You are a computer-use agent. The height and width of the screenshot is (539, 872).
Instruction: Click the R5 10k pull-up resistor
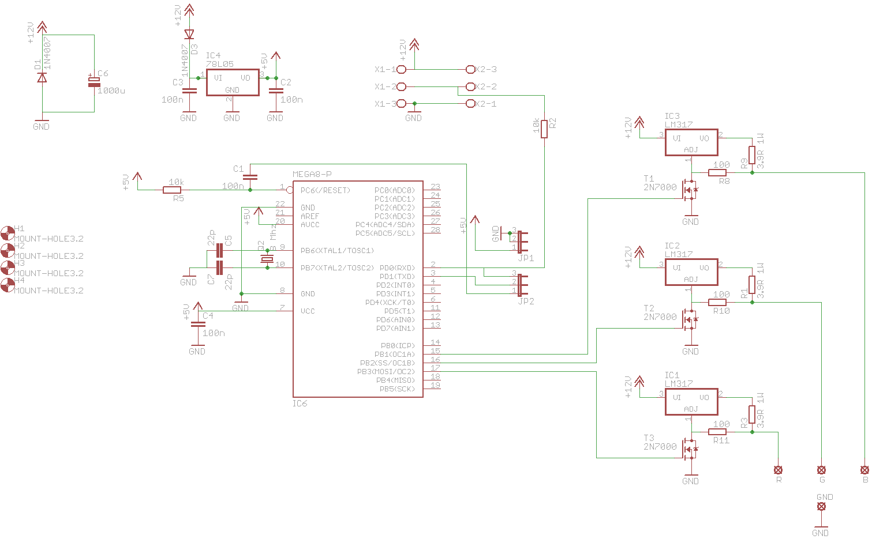pos(173,190)
